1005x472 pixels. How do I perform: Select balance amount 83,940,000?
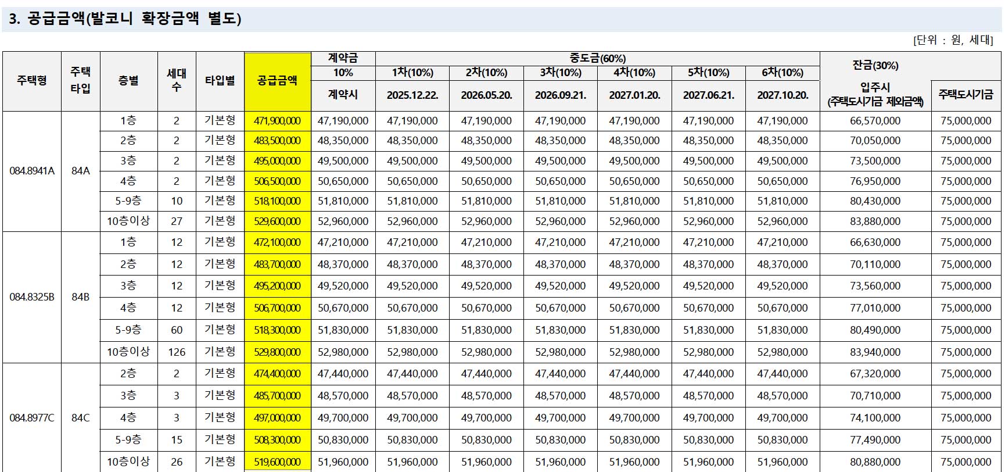[x=875, y=352]
